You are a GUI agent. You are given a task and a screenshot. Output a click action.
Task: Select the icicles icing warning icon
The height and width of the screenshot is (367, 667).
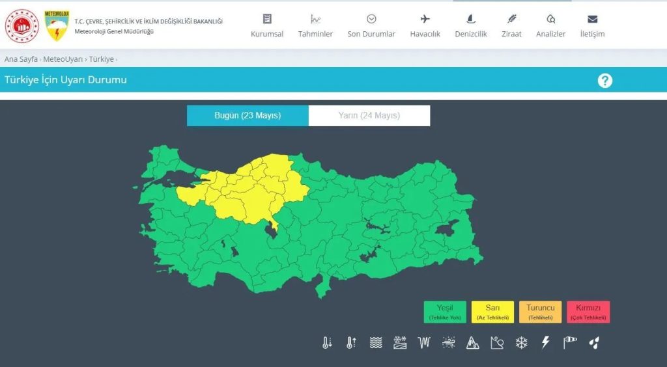[424, 342]
